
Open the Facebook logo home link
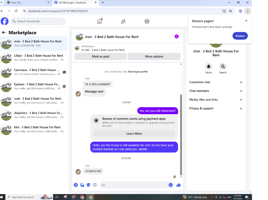5,21
